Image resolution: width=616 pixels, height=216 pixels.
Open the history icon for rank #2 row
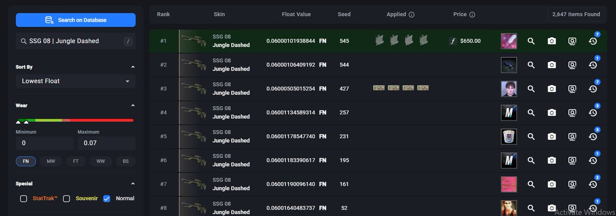593,65
